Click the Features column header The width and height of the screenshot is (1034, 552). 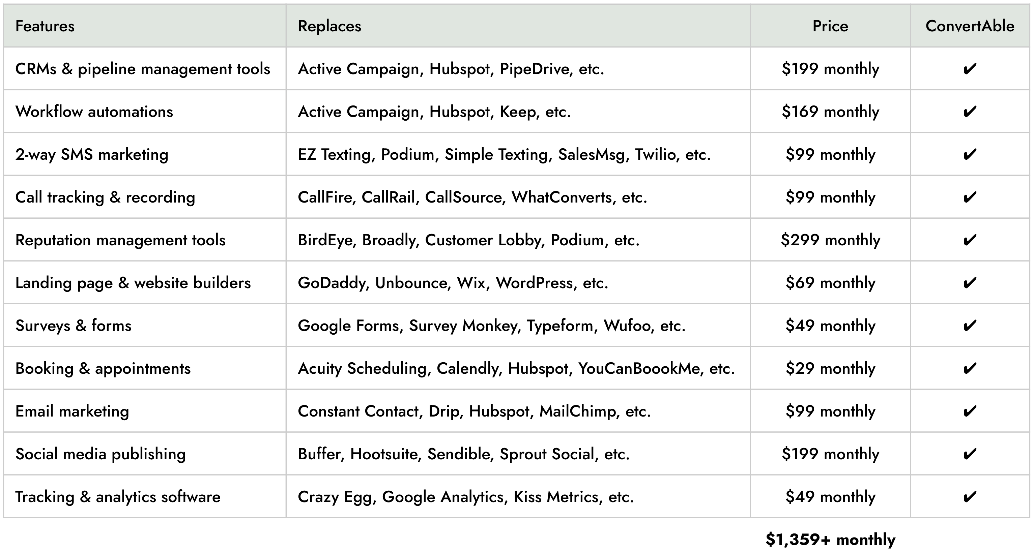point(45,26)
